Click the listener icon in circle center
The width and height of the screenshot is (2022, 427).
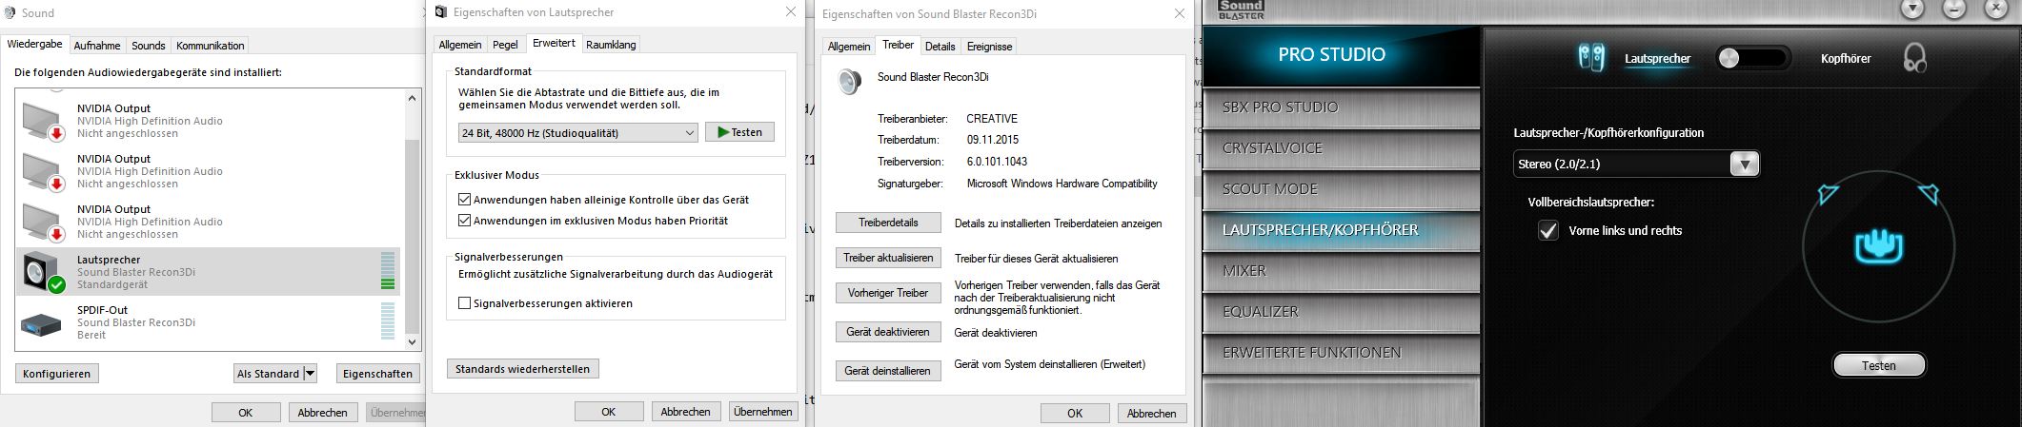(1878, 245)
